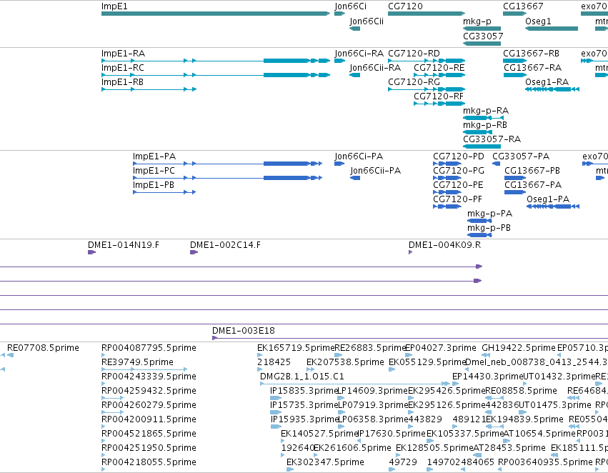The width and height of the screenshot is (608, 473).
Task: Select the CG33057-RA transcript label
Action: point(492,139)
